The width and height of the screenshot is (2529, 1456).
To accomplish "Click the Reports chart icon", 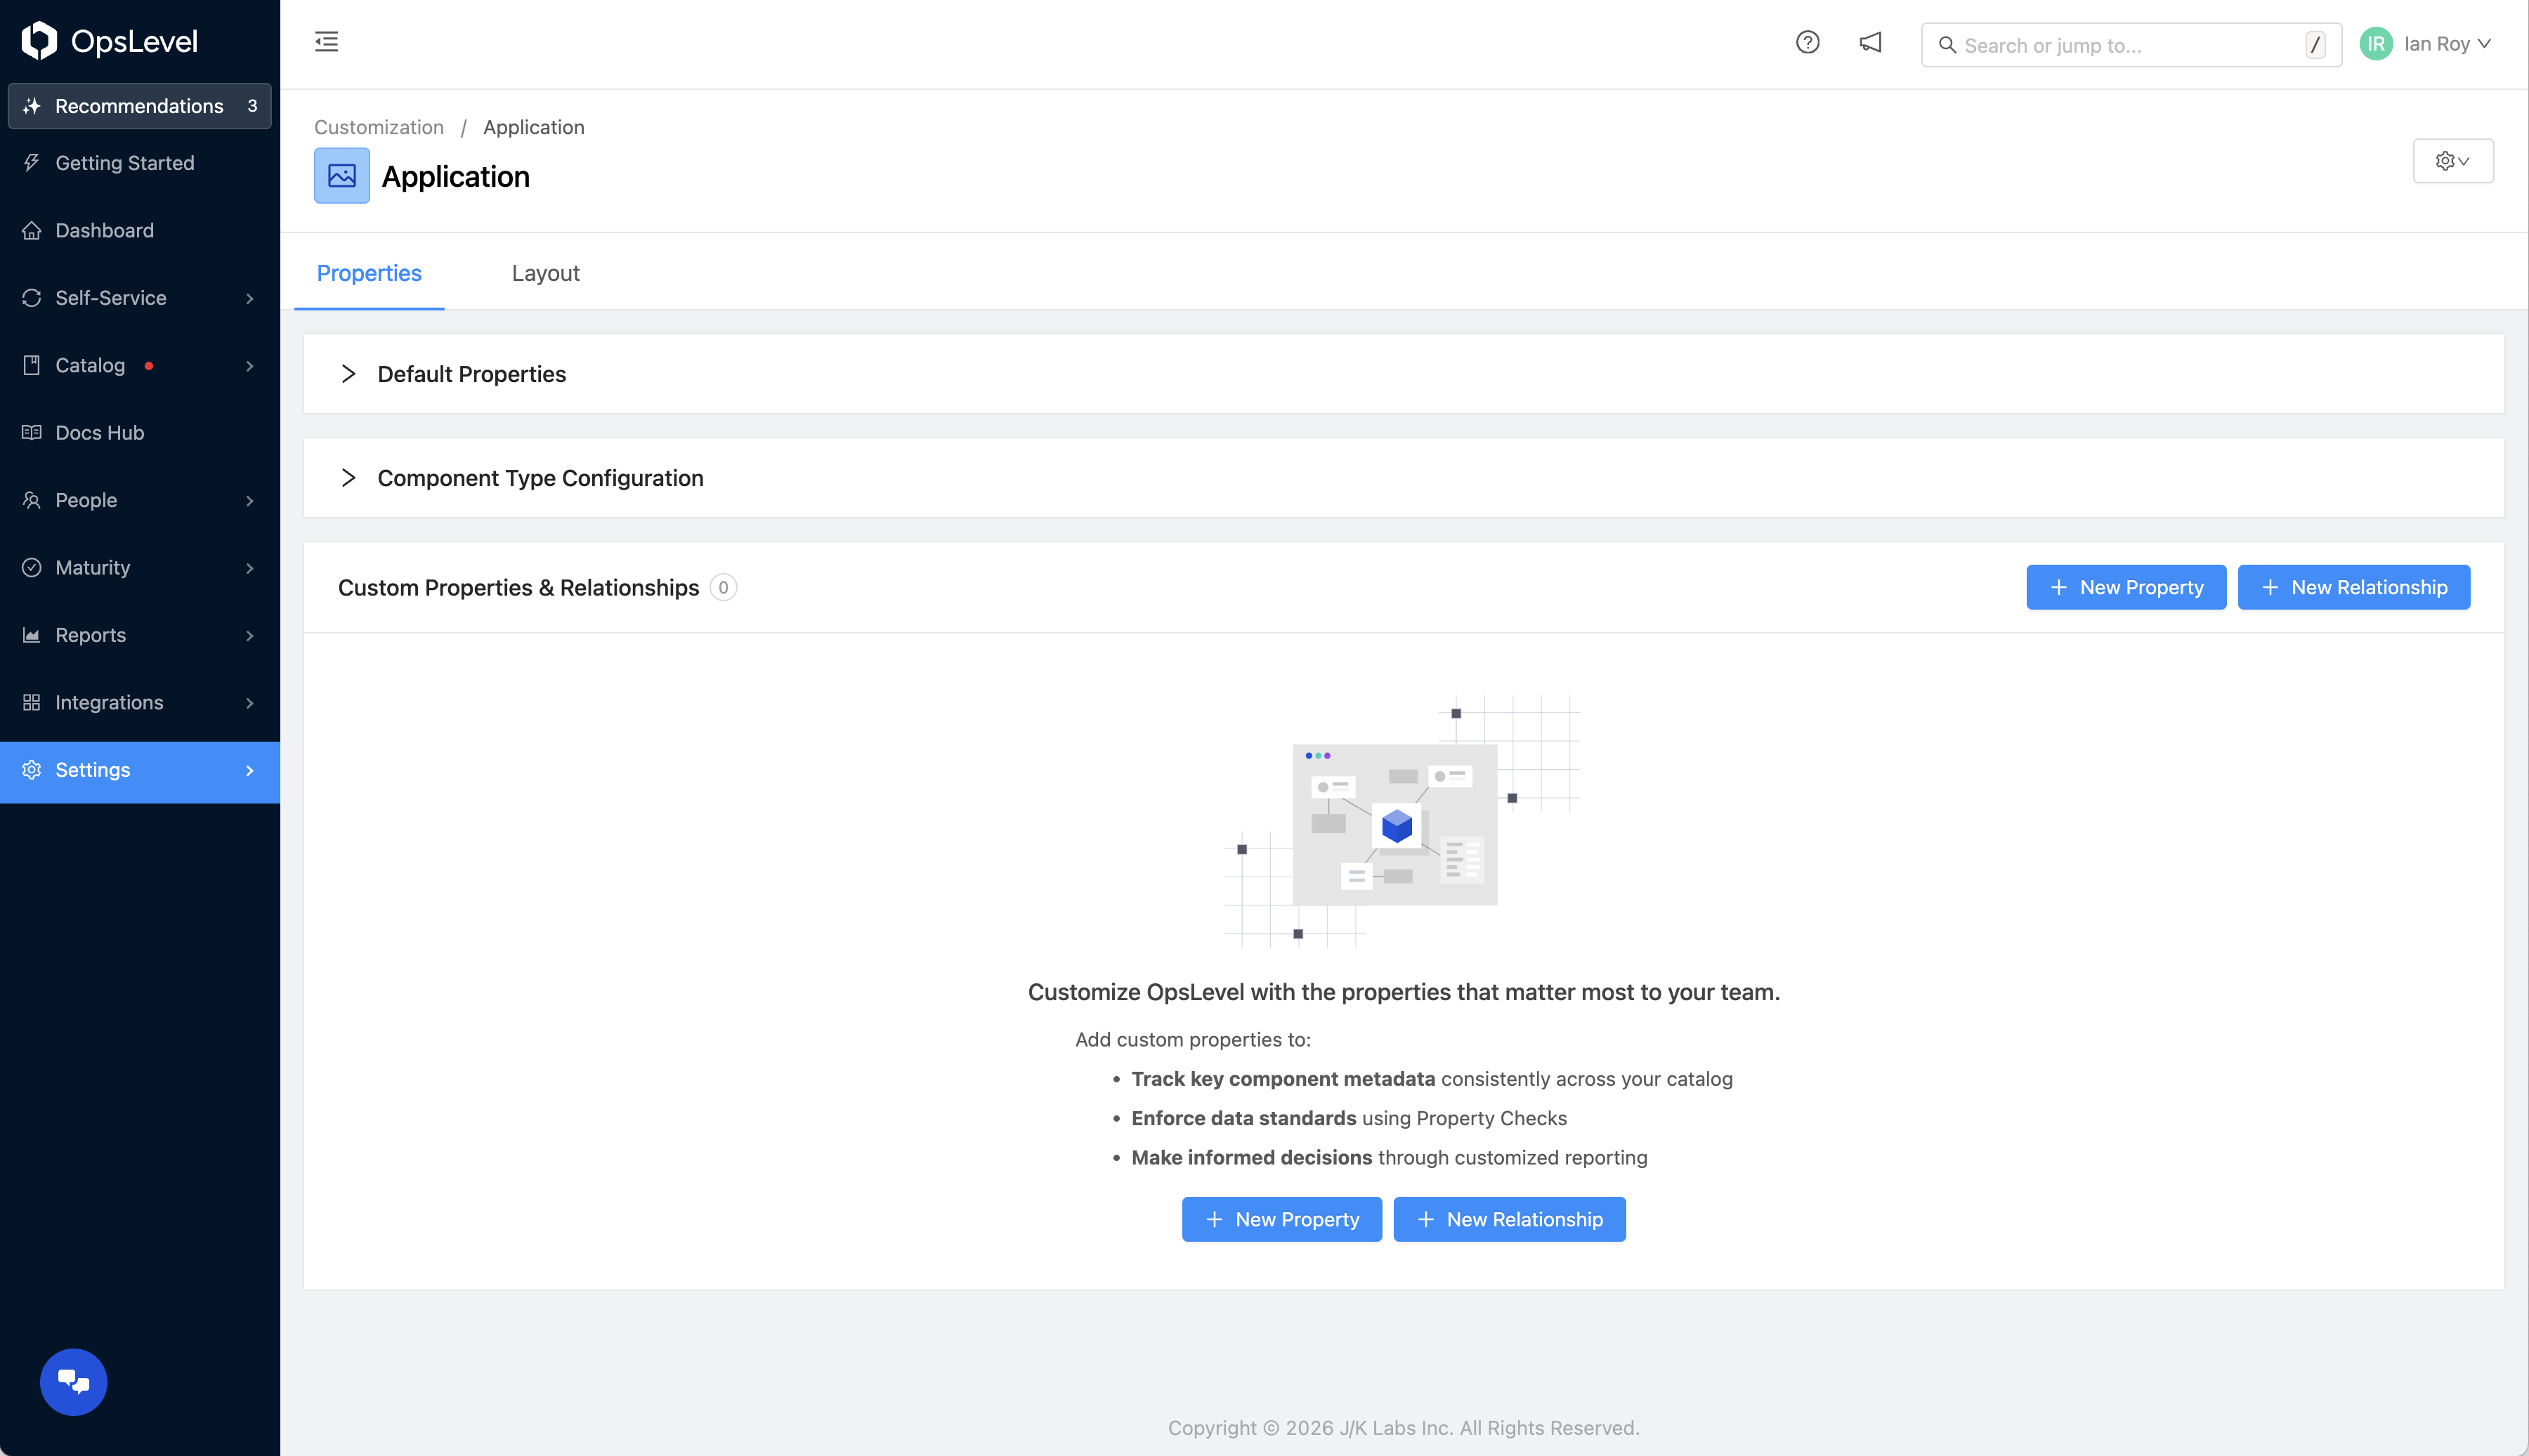I will [32, 635].
